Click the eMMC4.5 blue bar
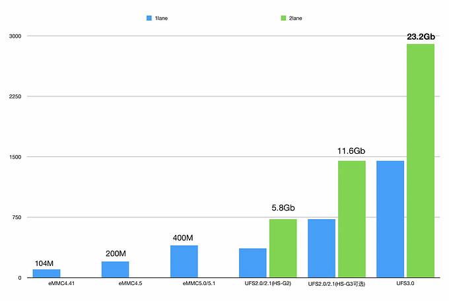This screenshot has height=301, width=449. pyautogui.click(x=115, y=269)
